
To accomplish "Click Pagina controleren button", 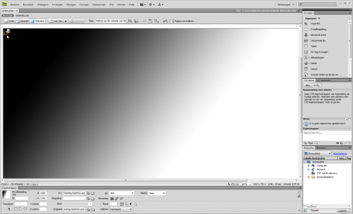I will coord(182,21).
